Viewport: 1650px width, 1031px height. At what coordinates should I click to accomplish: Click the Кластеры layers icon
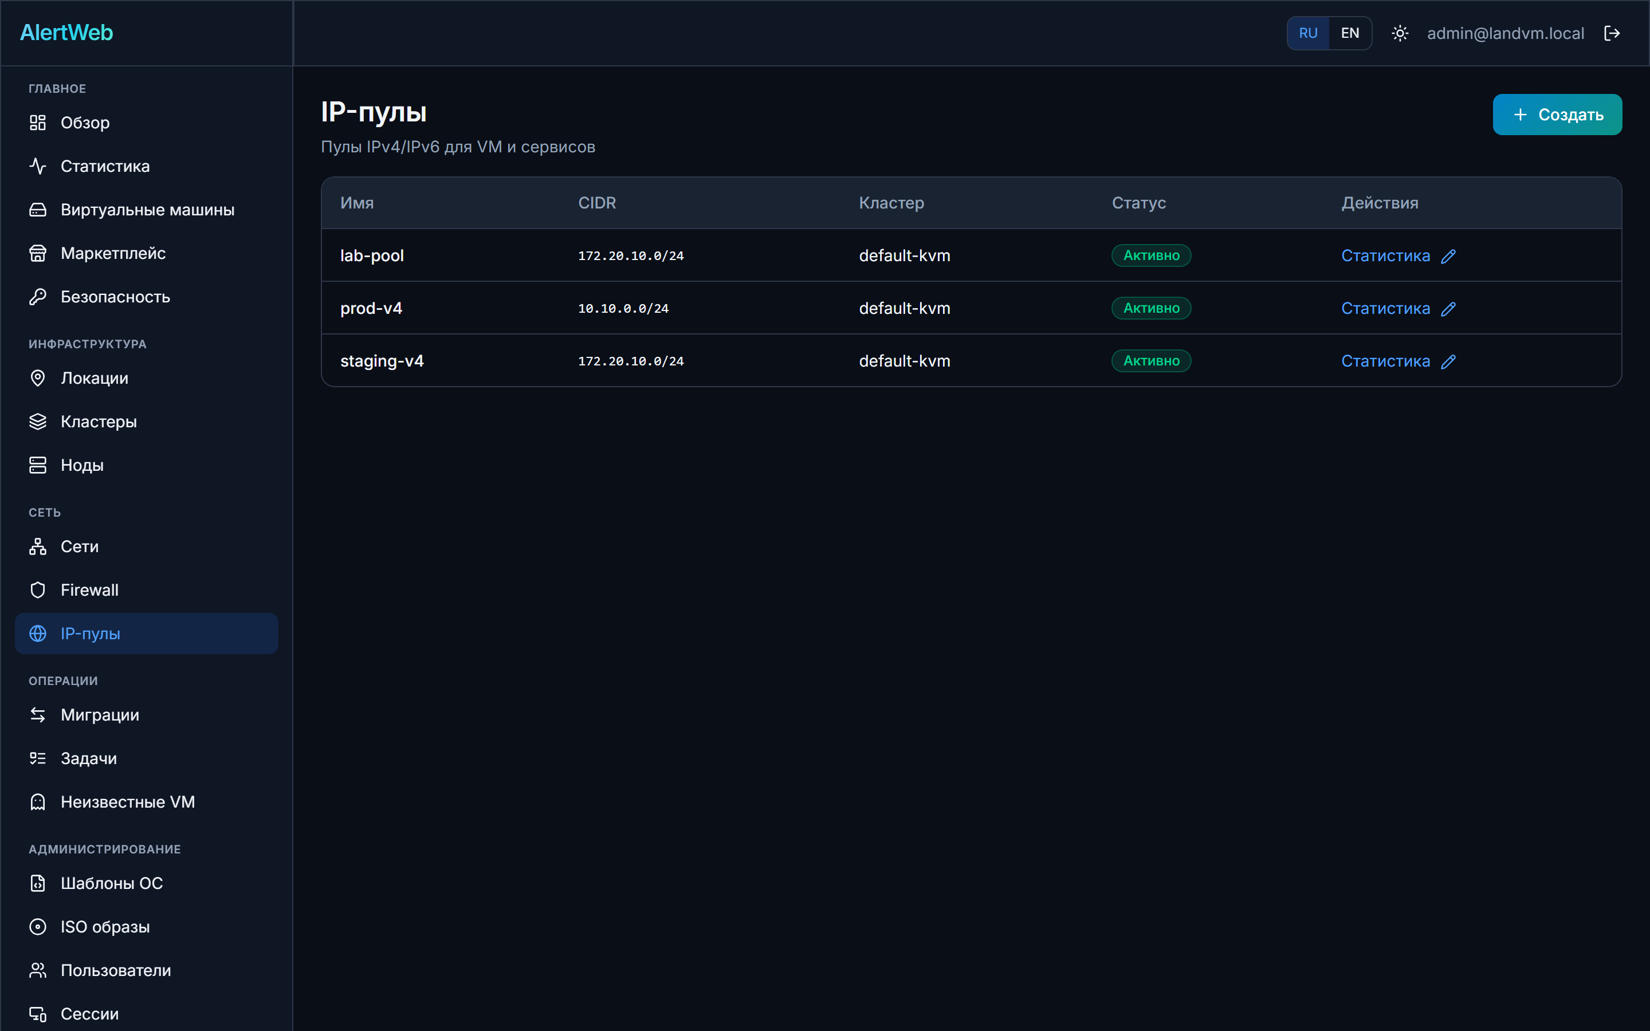tap(37, 422)
